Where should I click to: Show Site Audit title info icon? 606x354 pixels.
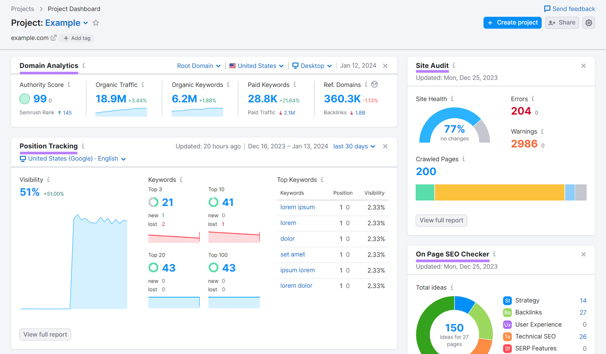coord(454,66)
